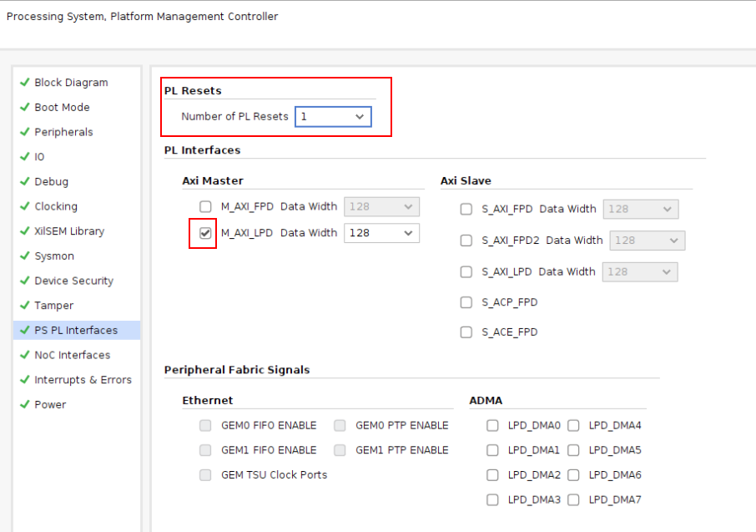
Task: Open the XilSEM Library configuration page
Action: (71, 231)
